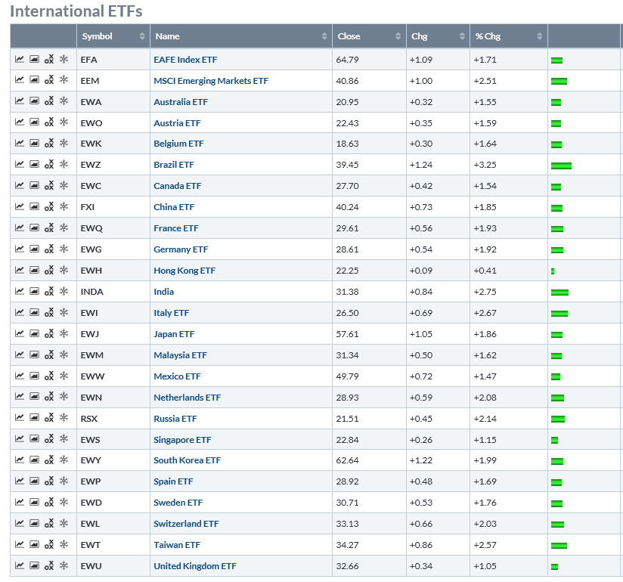Open Point & Figure icon for Mexico ETF
This screenshot has width=623, height=582.
pyautogui.click(x=49, y=376)
